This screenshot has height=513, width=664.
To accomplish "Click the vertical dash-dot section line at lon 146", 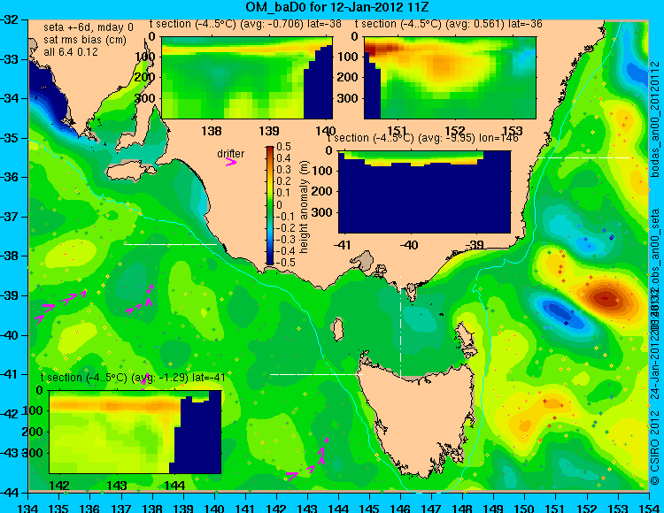I will coord(400,325).
